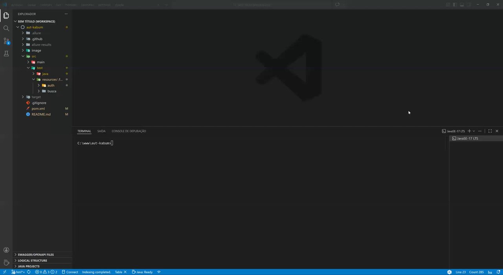Click the eye icon in status bar
This screenshot has height=275, width=503.
[x=159, y=272]
